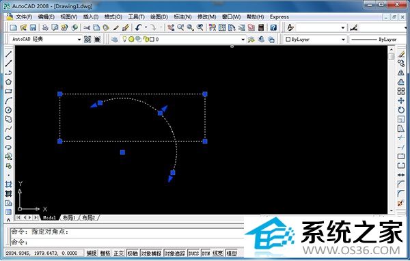Screen dimensions: 410x261
Task: Open the 工具(T) menu
Action: coord(136,16)
